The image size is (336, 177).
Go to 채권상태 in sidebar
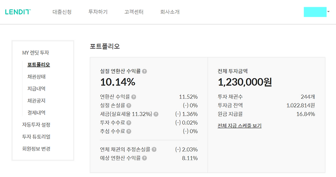pos(36,77)
